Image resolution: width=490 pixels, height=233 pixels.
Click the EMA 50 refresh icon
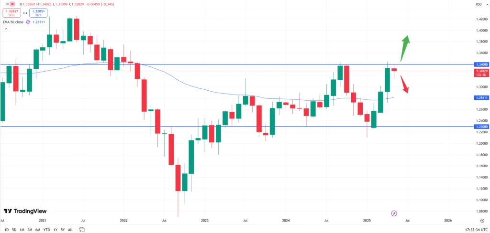28,21
